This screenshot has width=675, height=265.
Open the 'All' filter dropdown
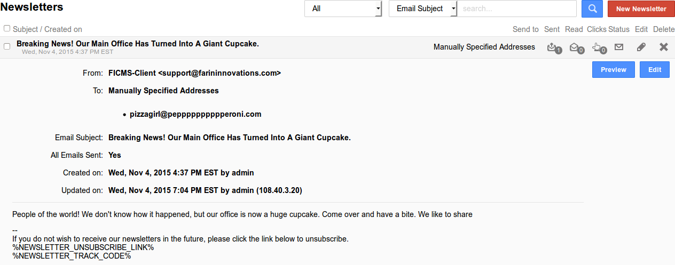[343, 9]
